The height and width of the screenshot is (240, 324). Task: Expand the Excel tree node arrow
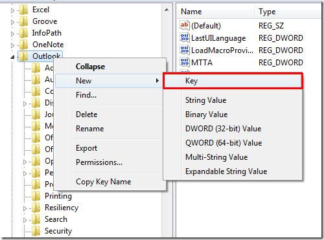coord(12,10)
